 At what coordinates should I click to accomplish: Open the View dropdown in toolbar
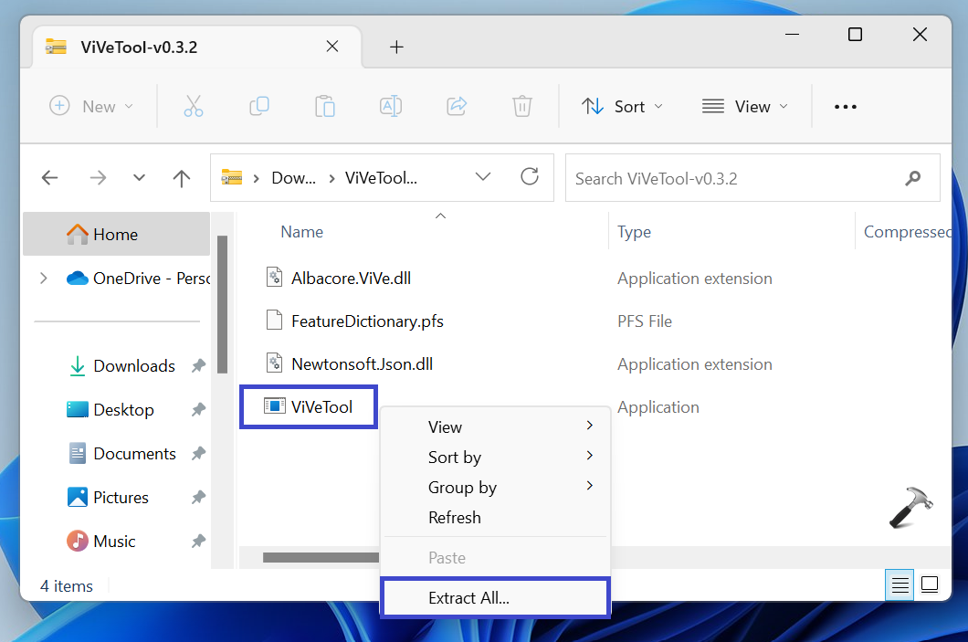point(745,107)
